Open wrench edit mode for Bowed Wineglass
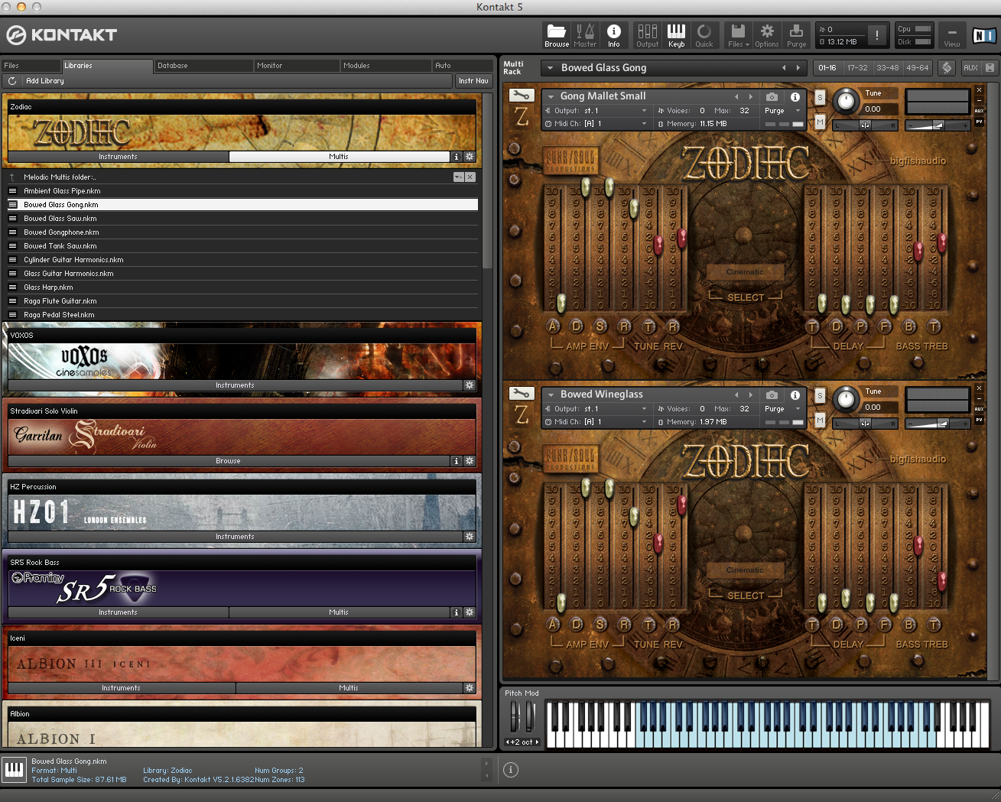The image size is (1001, 802). (521, 395)
